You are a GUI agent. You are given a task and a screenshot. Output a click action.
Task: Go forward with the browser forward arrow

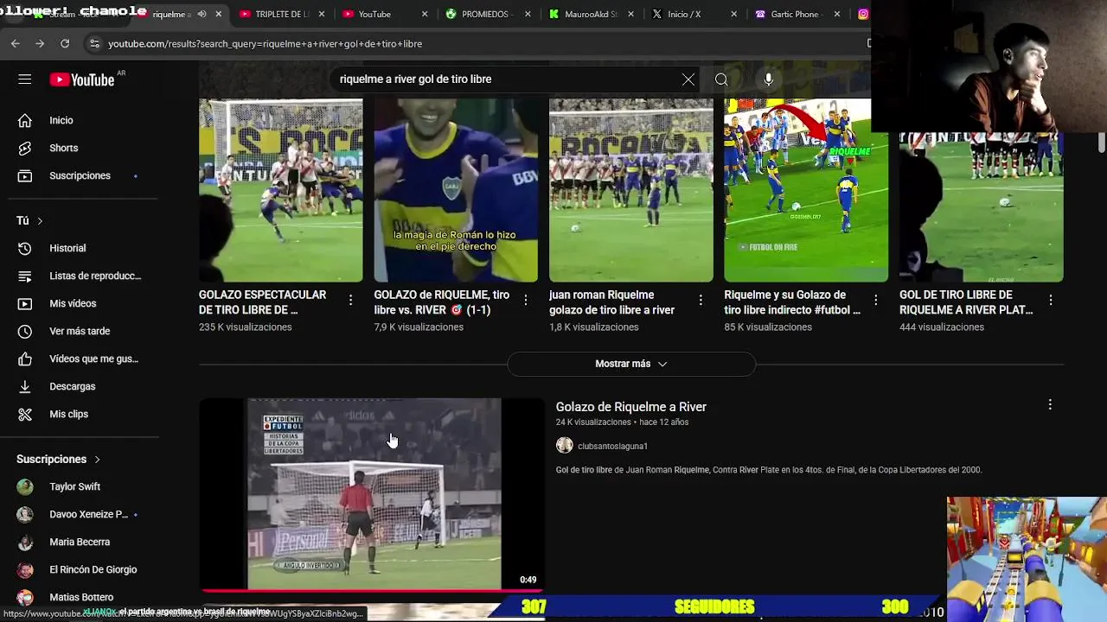(x=40, y=43)
